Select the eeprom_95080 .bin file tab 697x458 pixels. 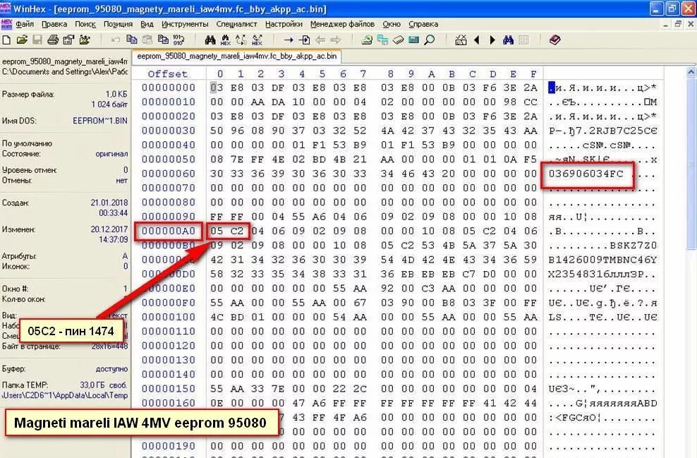[x=236, y=56]
